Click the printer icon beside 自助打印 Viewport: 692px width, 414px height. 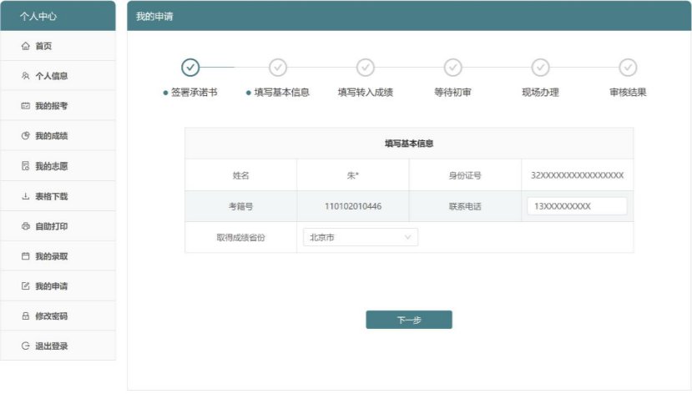point(25,226)
